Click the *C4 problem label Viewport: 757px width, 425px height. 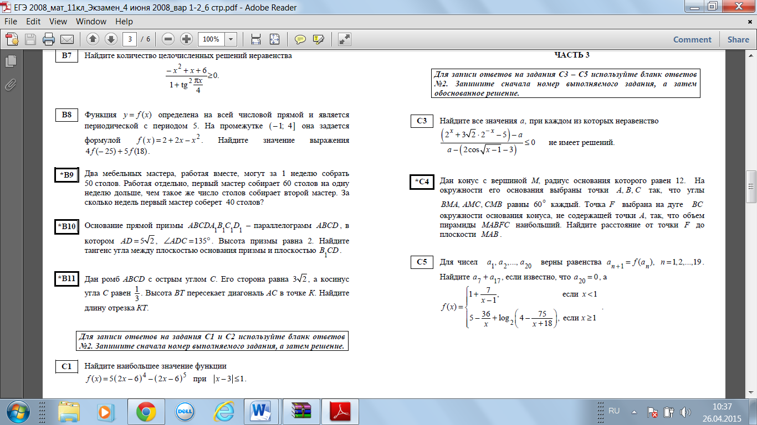[x=422, y=182]
